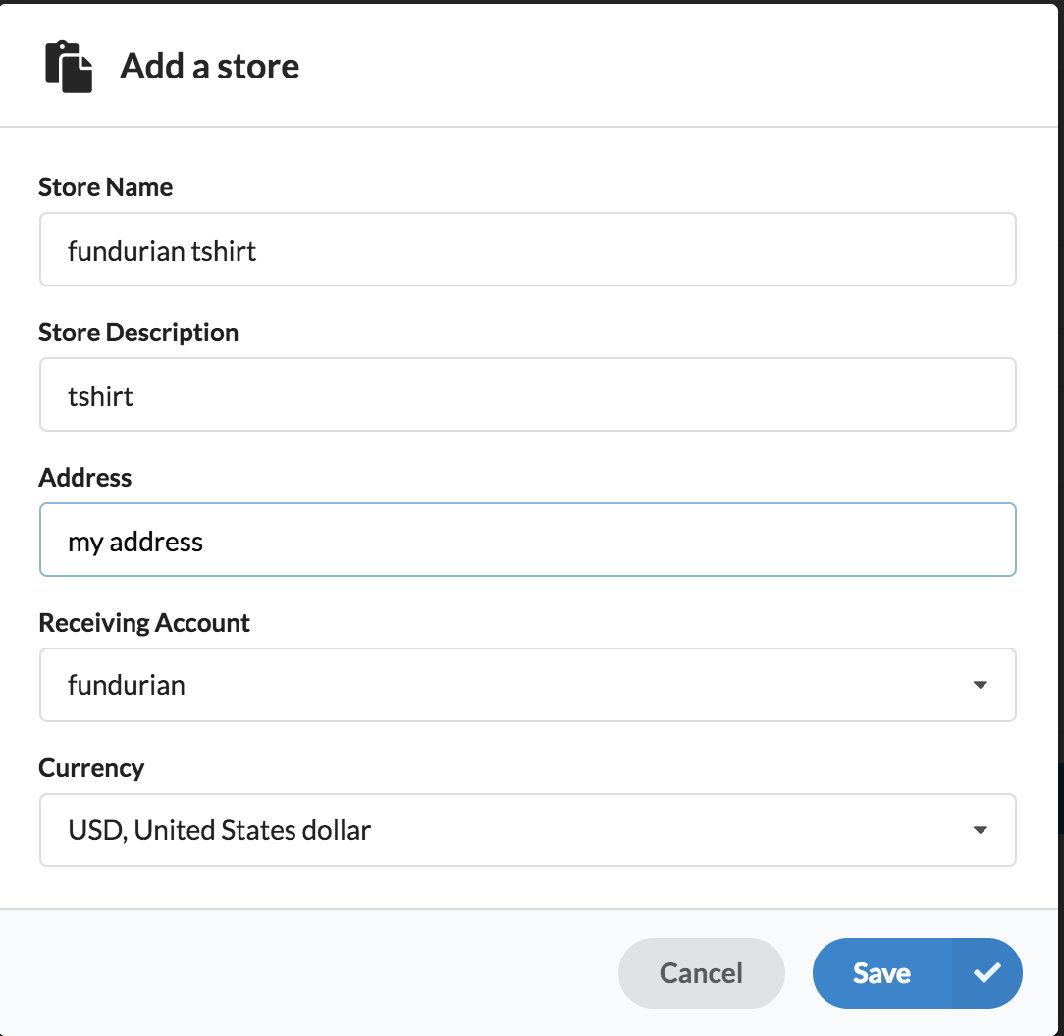Click the checkmark icon on the Save button
This screenshot has height=1036, width=1064.
986,973
